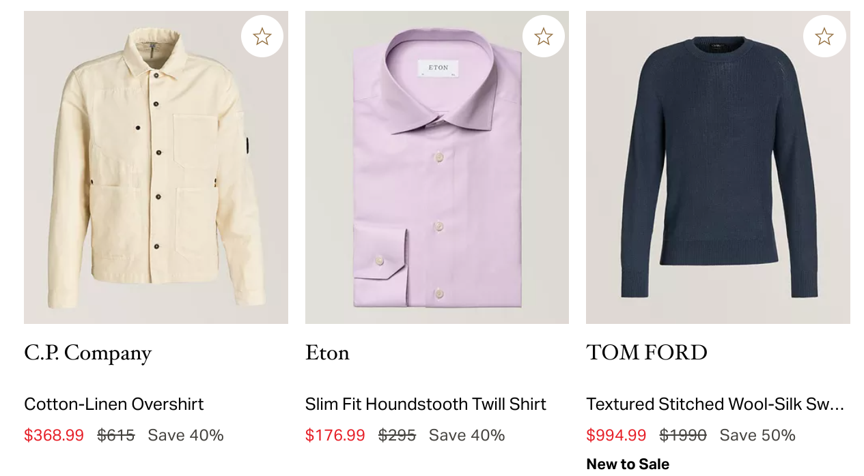This screenshot has height=476, width=864.
Task: Favorite the C.P. Company overshirt with the star
Action: click(262, 36)
